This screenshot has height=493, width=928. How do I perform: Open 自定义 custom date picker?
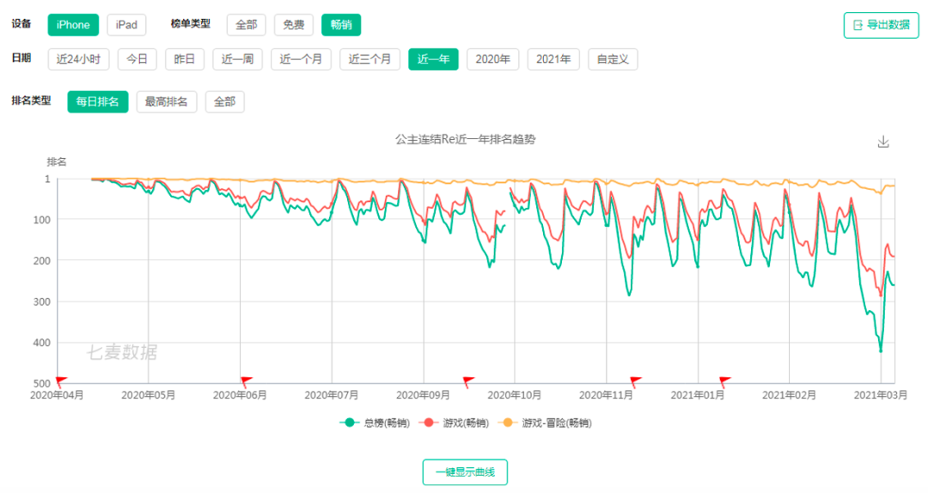tap(613, 59)
